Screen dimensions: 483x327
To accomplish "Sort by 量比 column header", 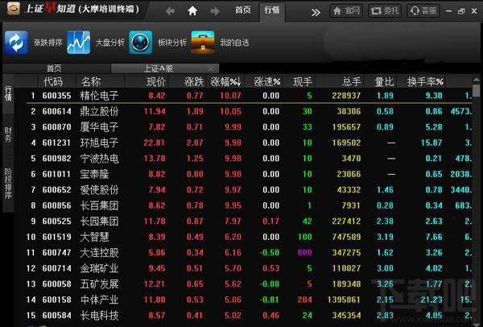I will 384,82.
